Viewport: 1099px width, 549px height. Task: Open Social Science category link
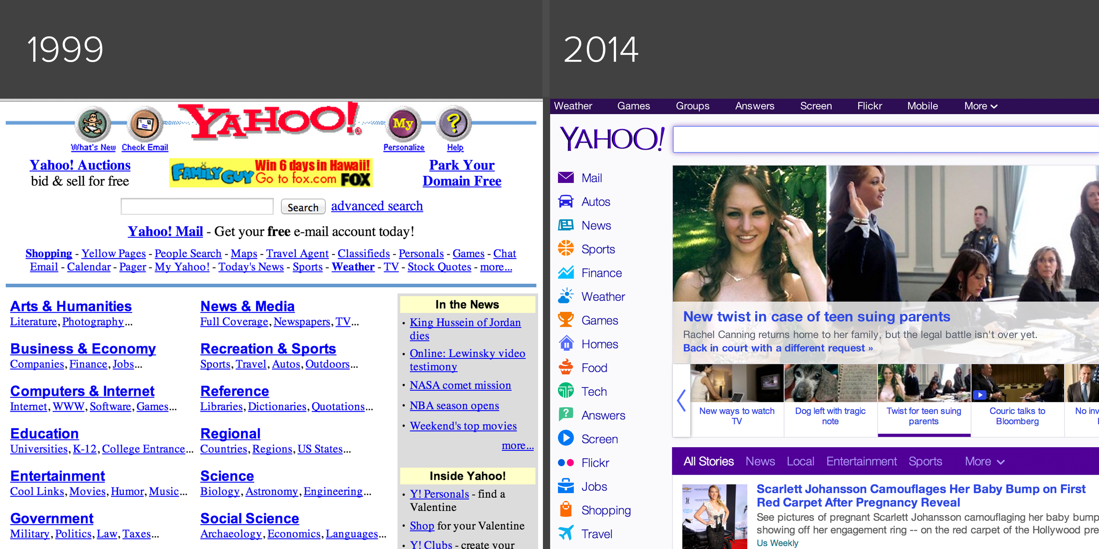click(250, 518)
